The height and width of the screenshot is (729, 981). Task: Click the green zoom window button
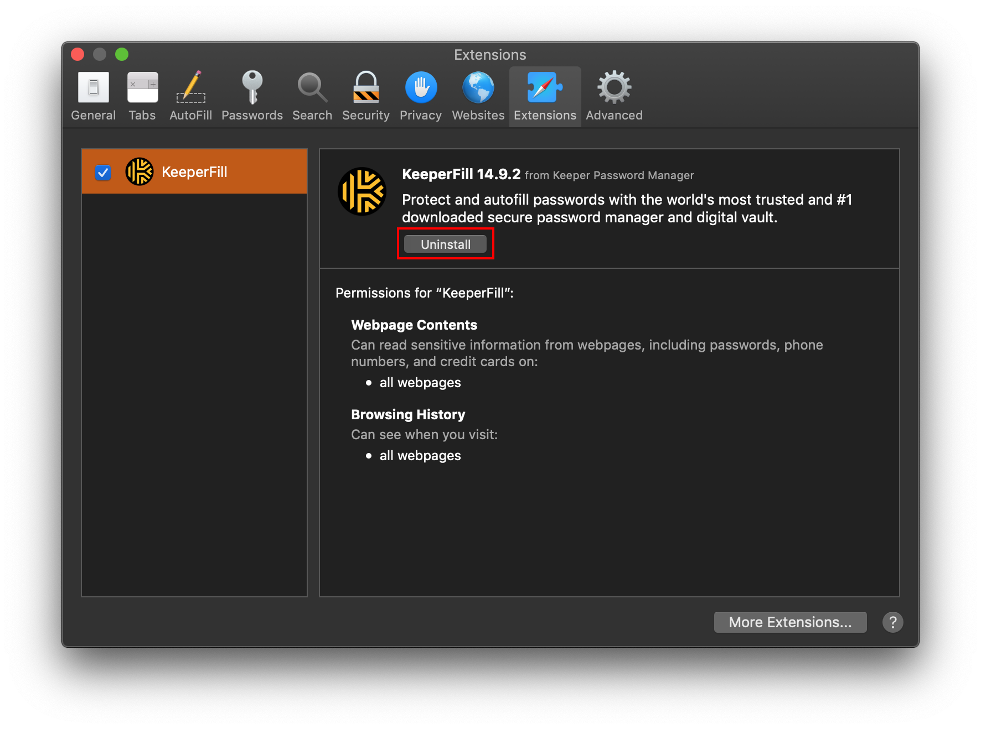[122, 54]
